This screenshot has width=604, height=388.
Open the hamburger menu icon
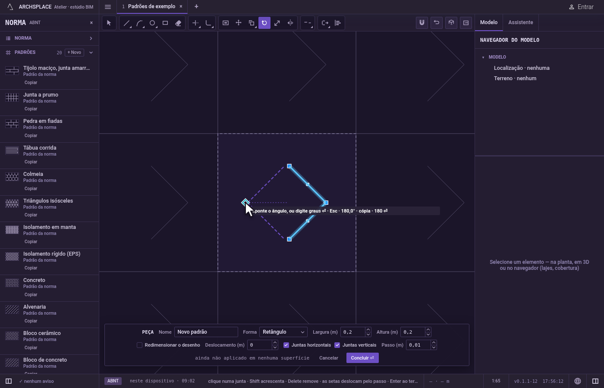point(108,7)
